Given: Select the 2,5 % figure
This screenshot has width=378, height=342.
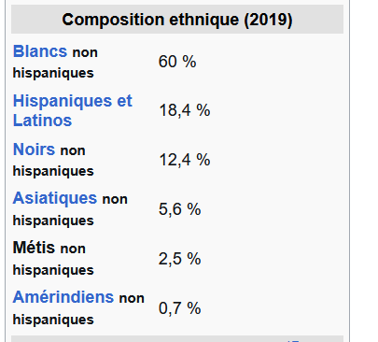Looking at the screenshot, I should (x=180, y=259).
